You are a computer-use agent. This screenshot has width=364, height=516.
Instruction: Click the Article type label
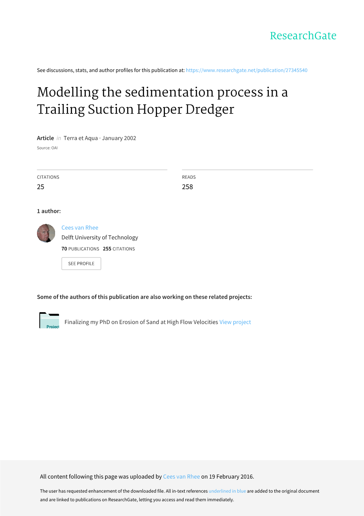point(45,138)
